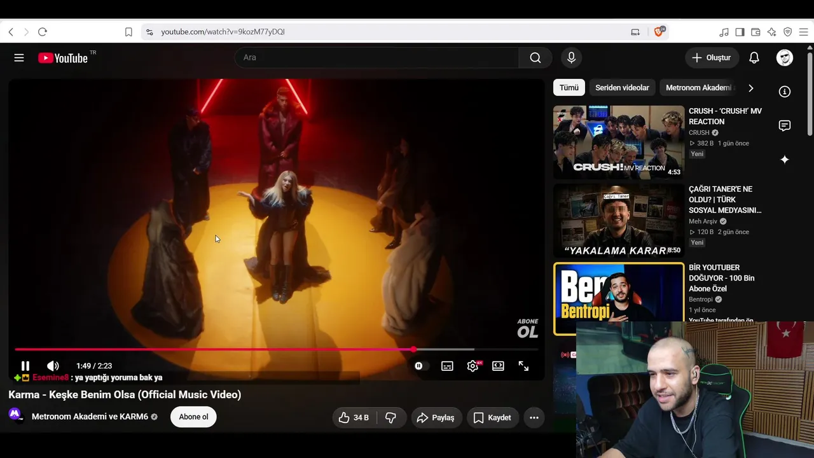Viewport: 814px width, 458px height.
Task: Click the install/cast screen icon in address bar
Action: pyautogui.click(x=635, y=32)
